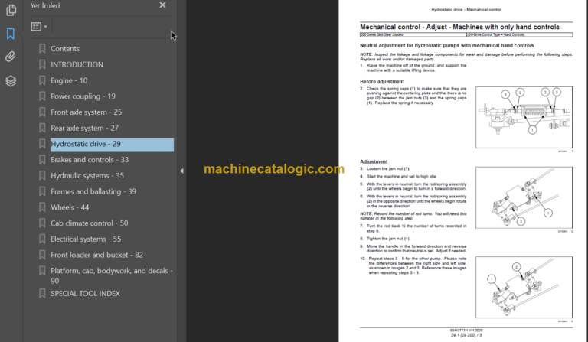Click the 'Adjustment' subheading in document
This screenshot has height=342, width=588.
pyautogui.click(x=374, y=162)
